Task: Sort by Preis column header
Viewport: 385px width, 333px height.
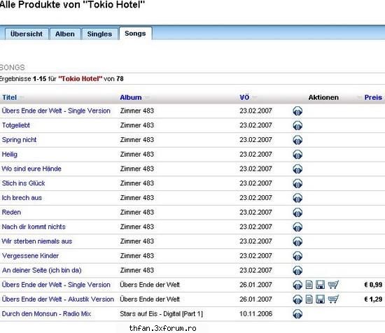Action: pyautogui.click(x=373, y=97)
